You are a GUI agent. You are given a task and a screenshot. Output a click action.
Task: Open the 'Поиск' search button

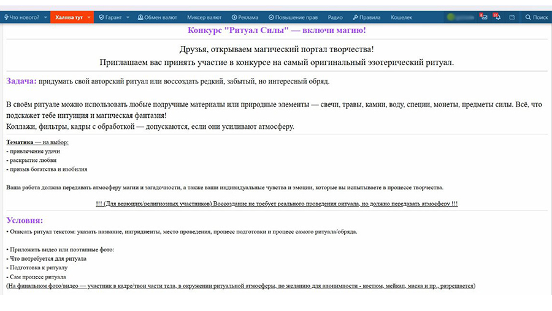tap(537, 17)
